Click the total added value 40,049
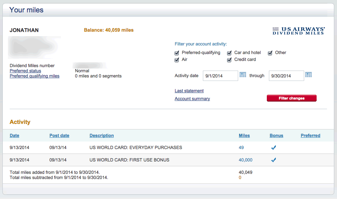Viewport: 337px width, 199px height. point(245,172)
